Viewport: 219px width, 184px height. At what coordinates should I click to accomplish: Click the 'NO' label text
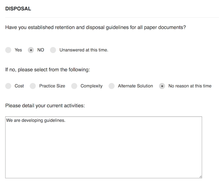[41, 50]
